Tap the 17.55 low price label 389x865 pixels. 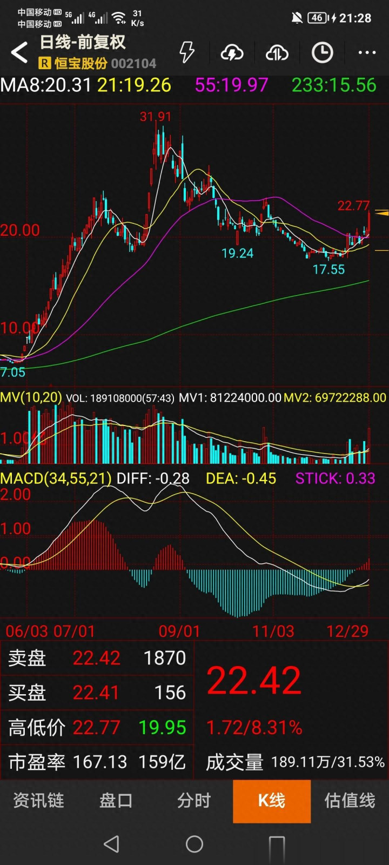click(x=328, y=269)
